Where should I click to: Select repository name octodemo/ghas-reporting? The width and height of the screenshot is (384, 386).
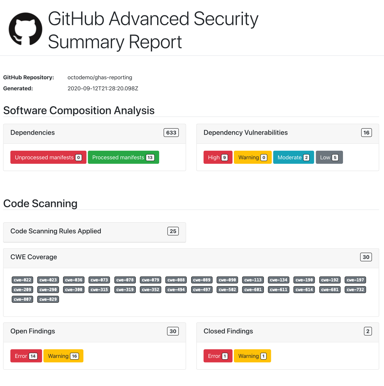100,77
